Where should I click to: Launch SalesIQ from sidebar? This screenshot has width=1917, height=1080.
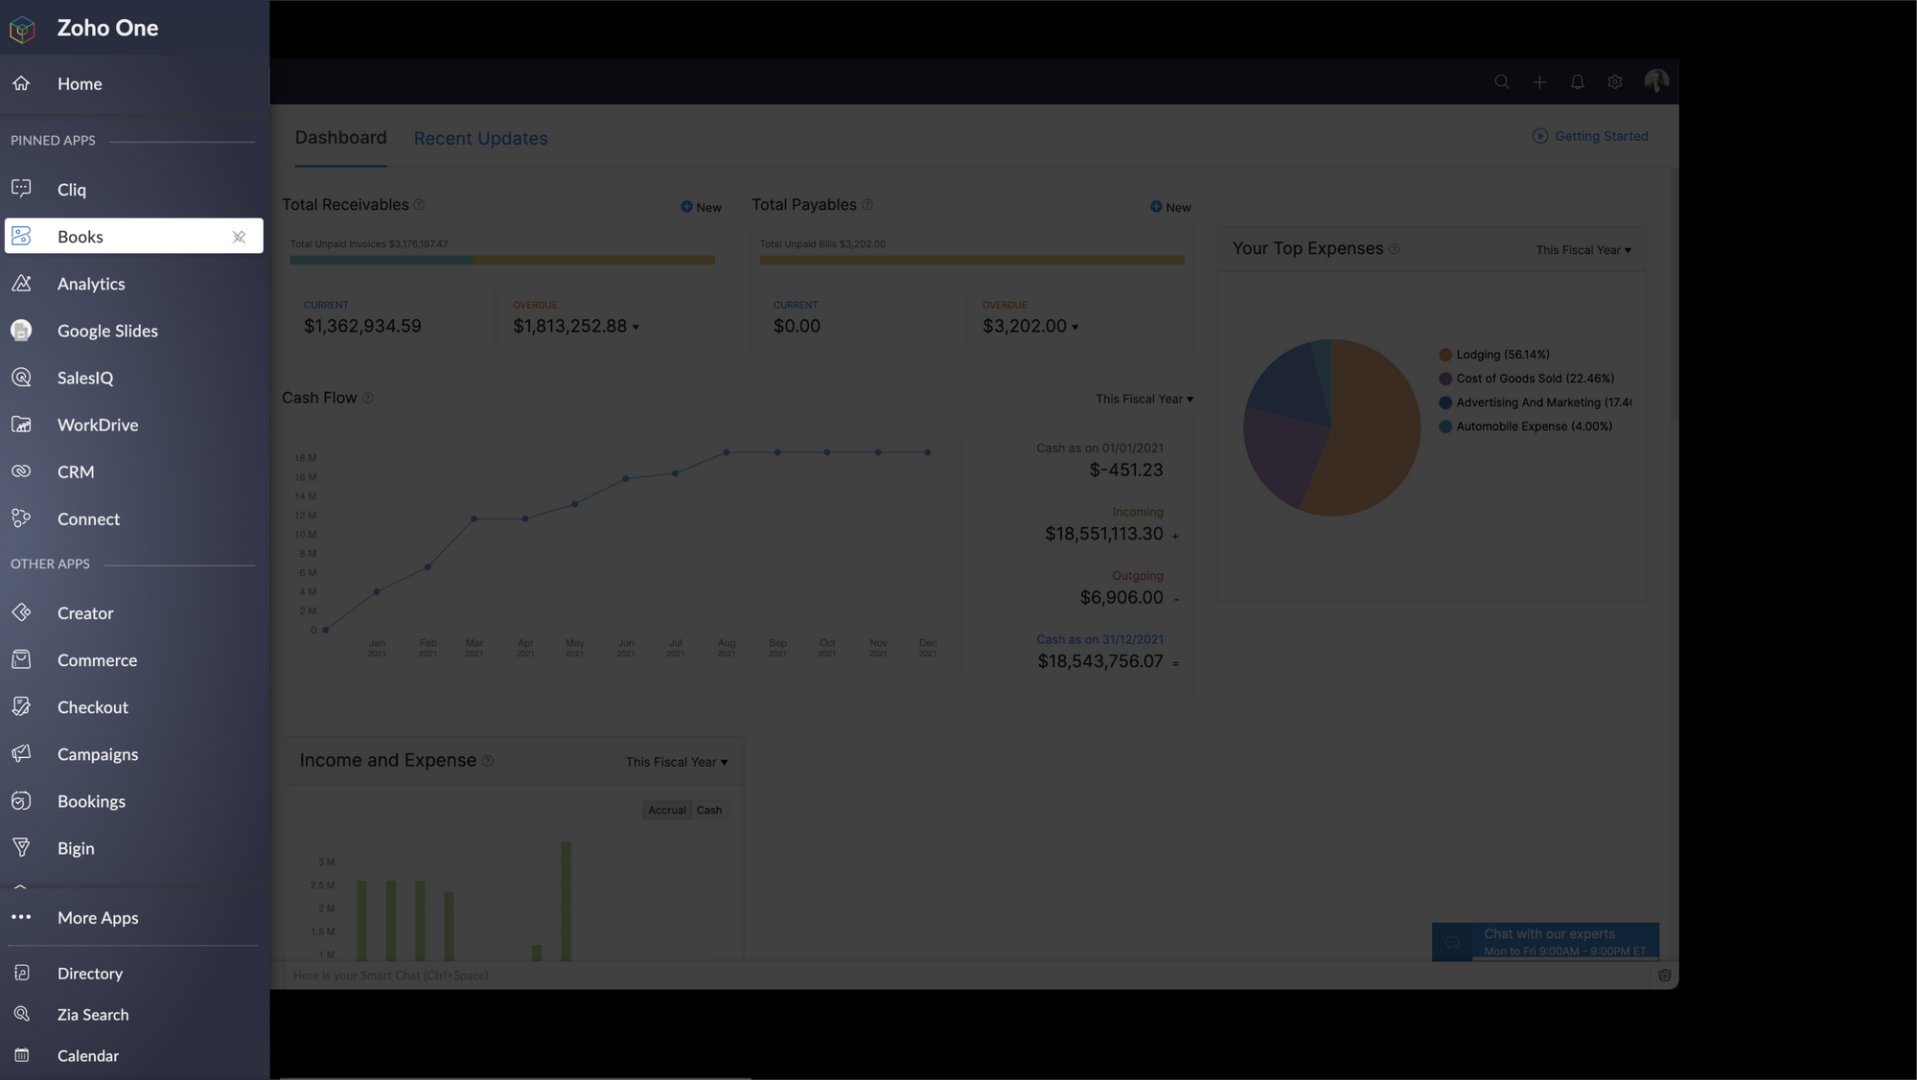(84, 378)
